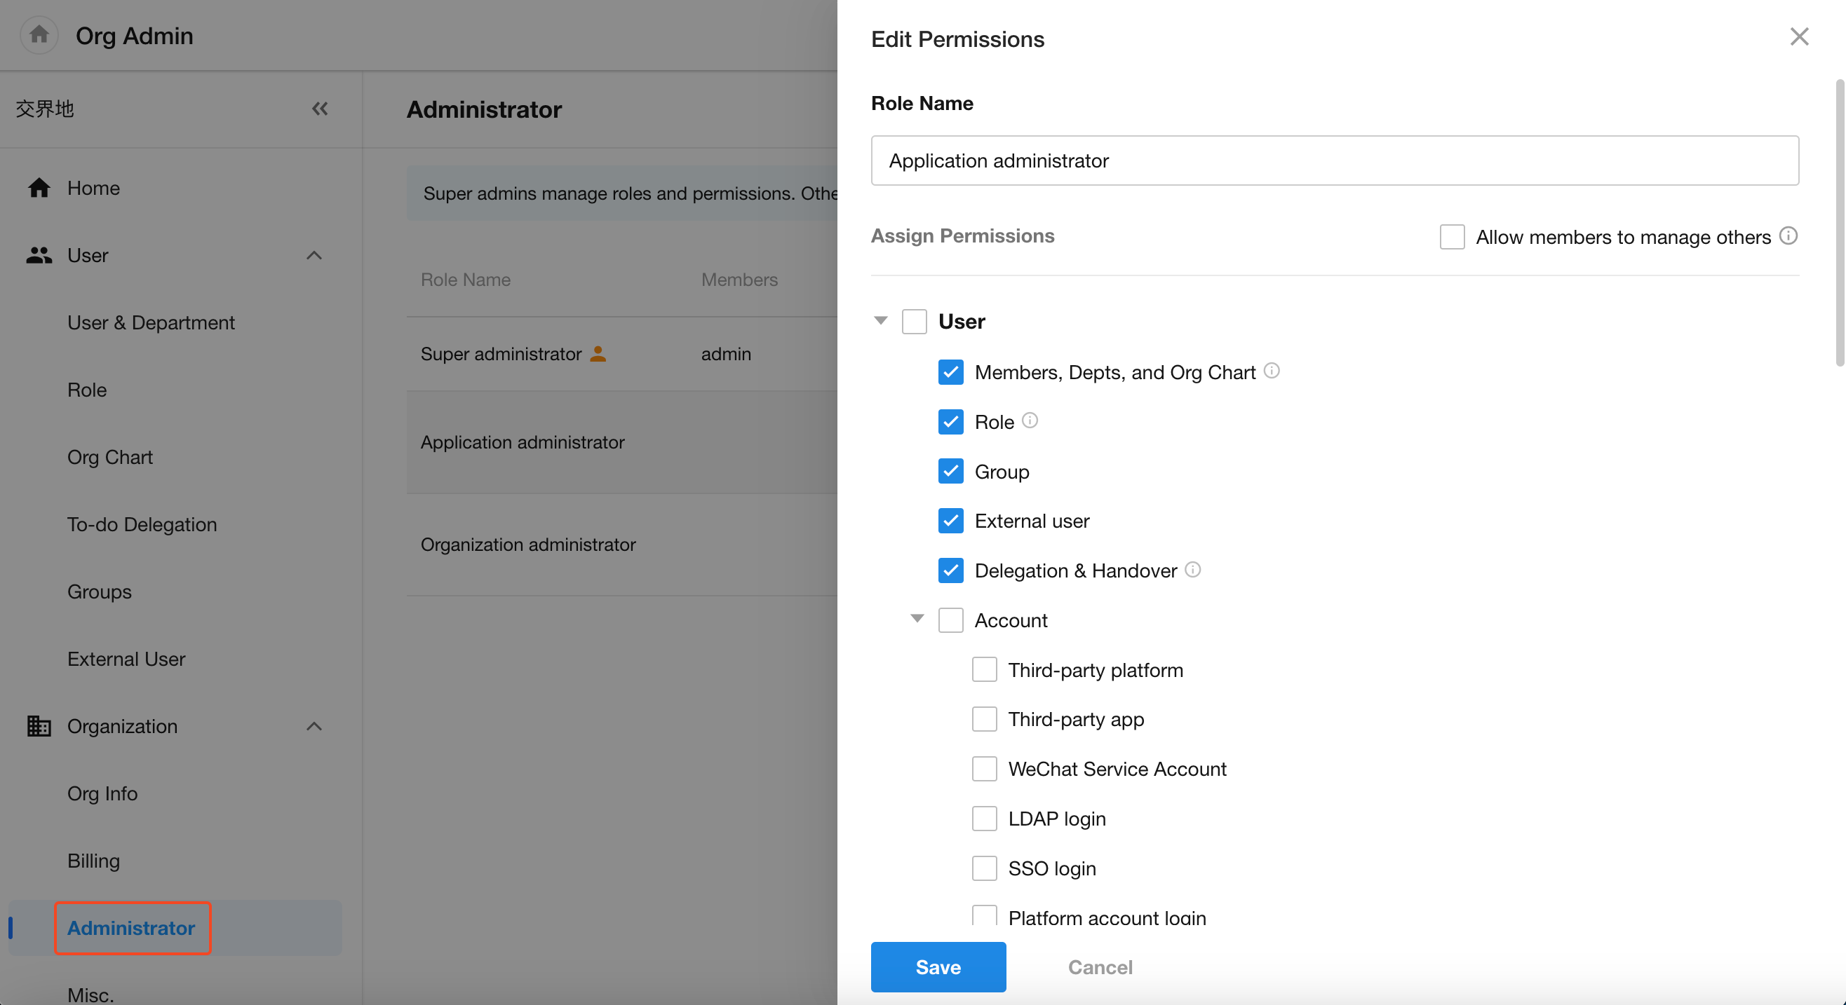Open User & Department sidebar item

click(151, 322)
